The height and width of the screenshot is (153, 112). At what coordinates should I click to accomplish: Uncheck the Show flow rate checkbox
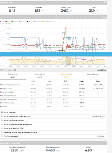click(2, 112)
